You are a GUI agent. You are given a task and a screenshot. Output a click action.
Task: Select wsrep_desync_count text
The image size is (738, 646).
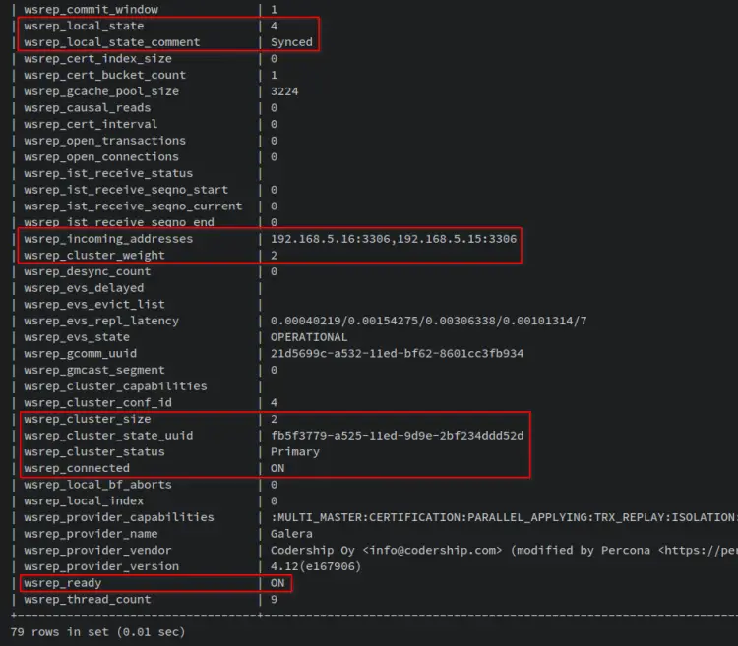coord(88,271)
